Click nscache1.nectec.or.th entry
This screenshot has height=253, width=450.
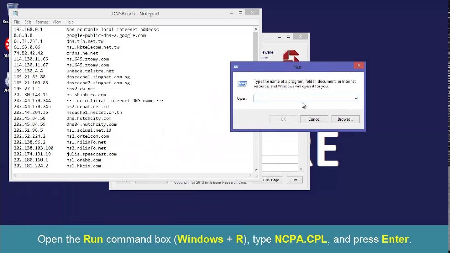94,112
